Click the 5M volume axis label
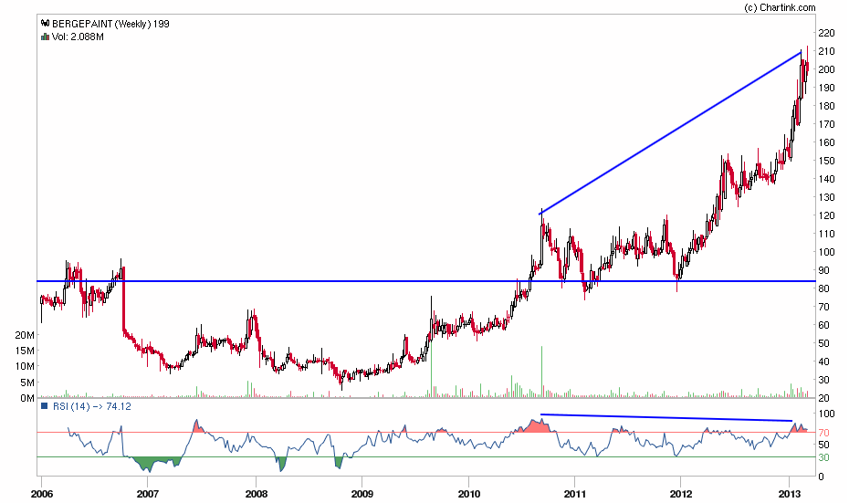 (x=27, y=382)
